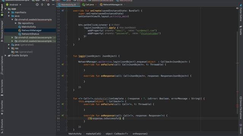Expand the manifests folder
Screen dimensions: 243x136
click(x=9, y=12)
